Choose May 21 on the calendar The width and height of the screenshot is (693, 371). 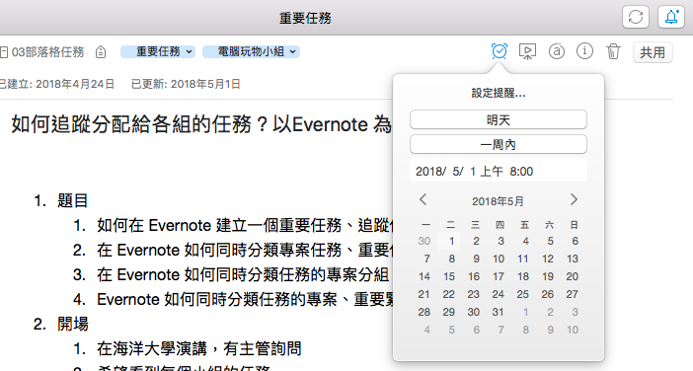pyautogui.click(x=424, y=294)
